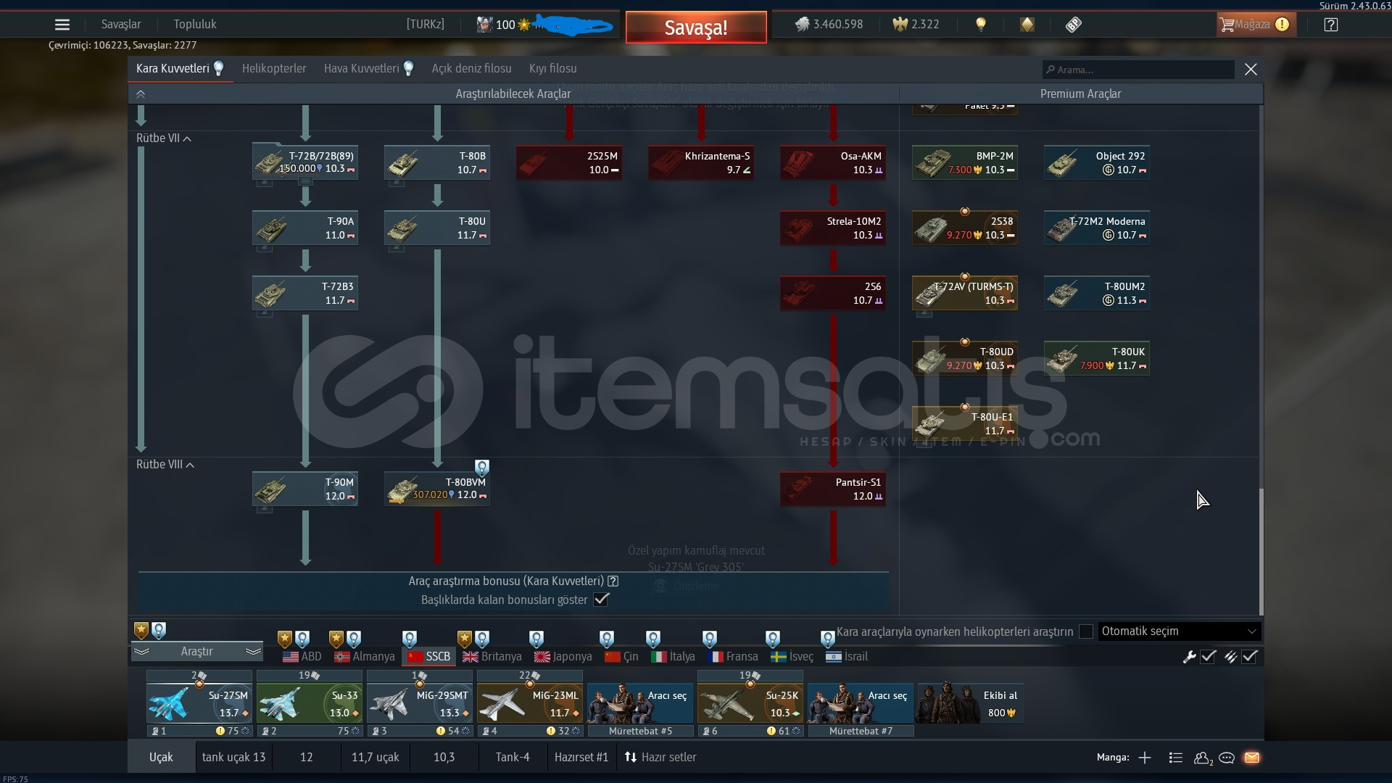Toggle Başlıklarda kalan bonusları göster checkbox

[601, 600]
